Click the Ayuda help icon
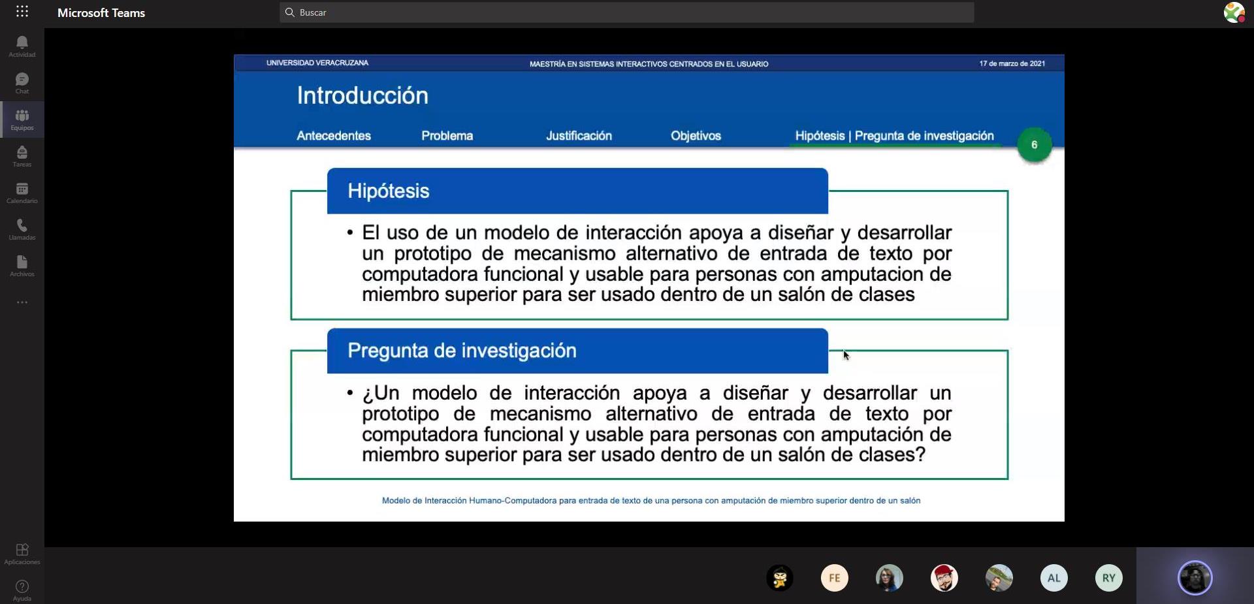 coord(22,590)
